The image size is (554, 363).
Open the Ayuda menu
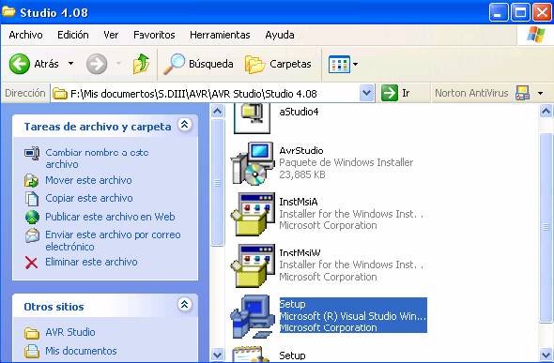[280, 35]
